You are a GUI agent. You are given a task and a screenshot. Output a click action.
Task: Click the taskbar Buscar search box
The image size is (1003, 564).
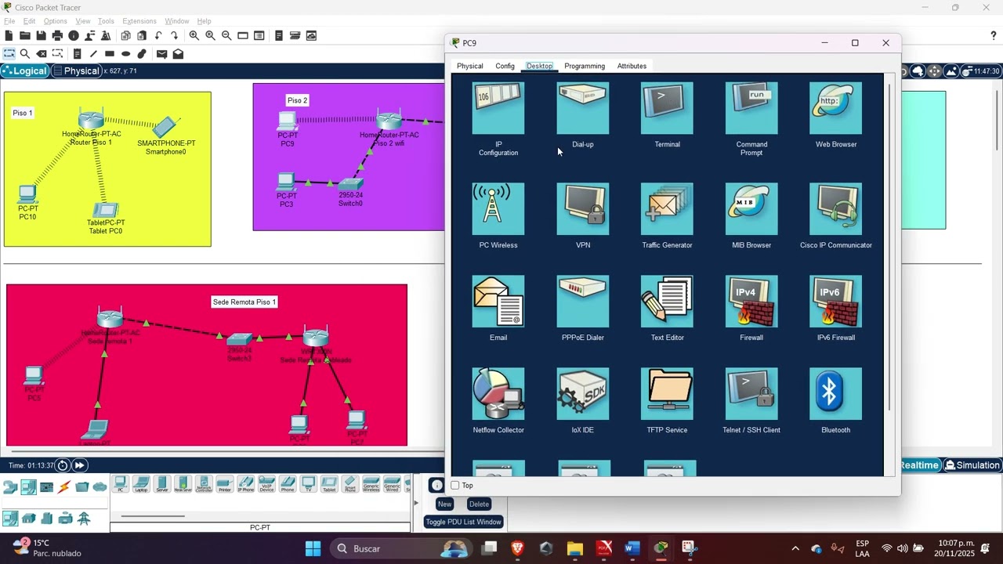[x=399, y=548]
